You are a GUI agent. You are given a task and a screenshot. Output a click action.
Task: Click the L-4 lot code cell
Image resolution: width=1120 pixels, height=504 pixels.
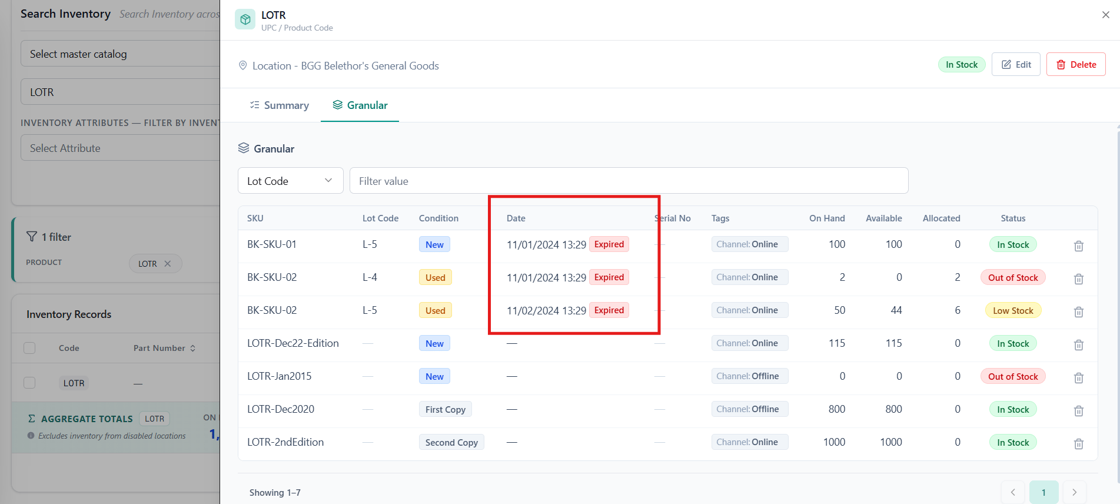370,277
